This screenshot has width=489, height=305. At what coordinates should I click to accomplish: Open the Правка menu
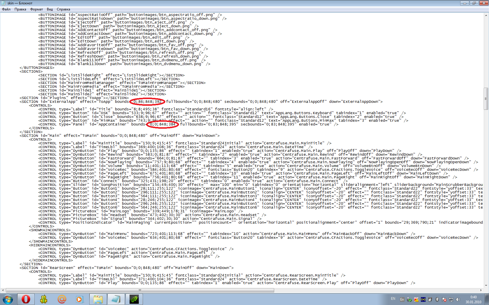pos(20,9)
